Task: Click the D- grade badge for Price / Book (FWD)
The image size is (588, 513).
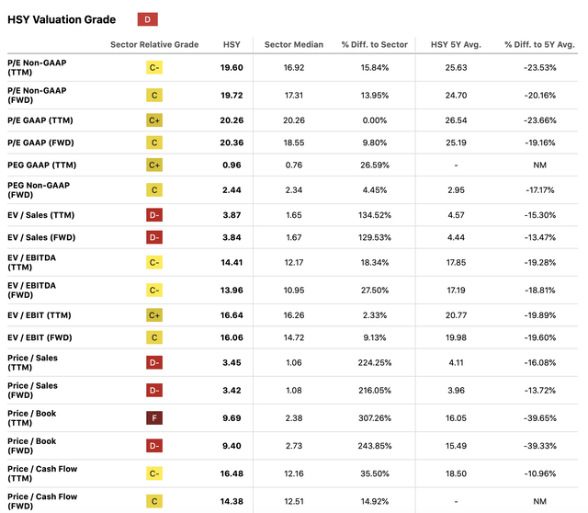Action: [x=154, y=447]
